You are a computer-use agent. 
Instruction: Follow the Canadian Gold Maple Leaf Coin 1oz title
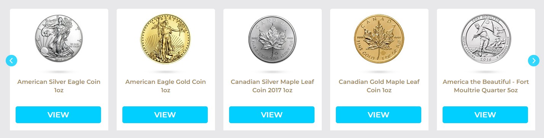(x=379, y=86)
